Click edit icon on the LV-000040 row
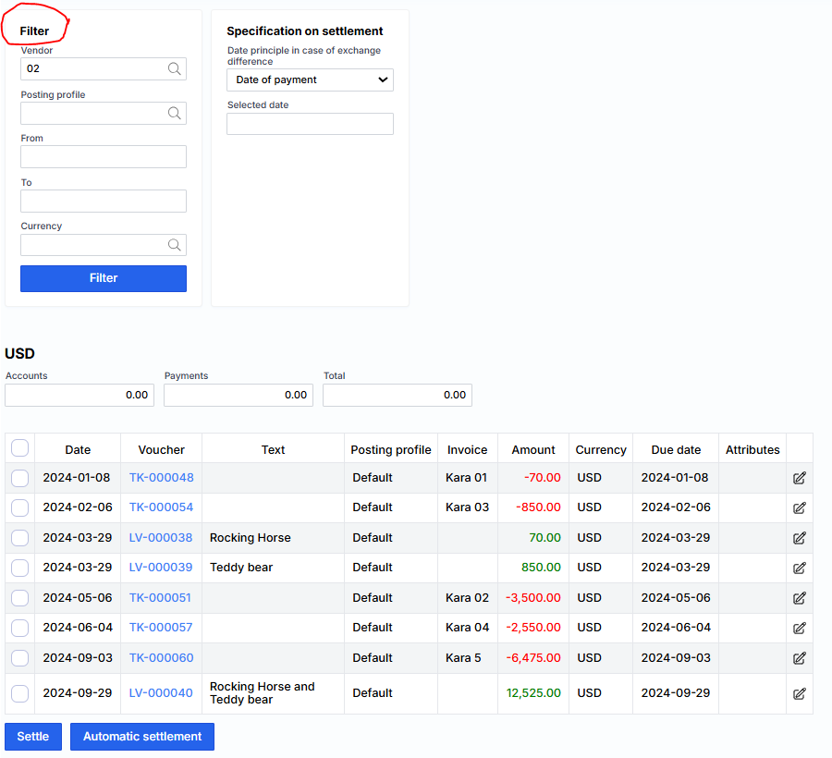The height and width of the screenshot is (758, 832). 799,693
